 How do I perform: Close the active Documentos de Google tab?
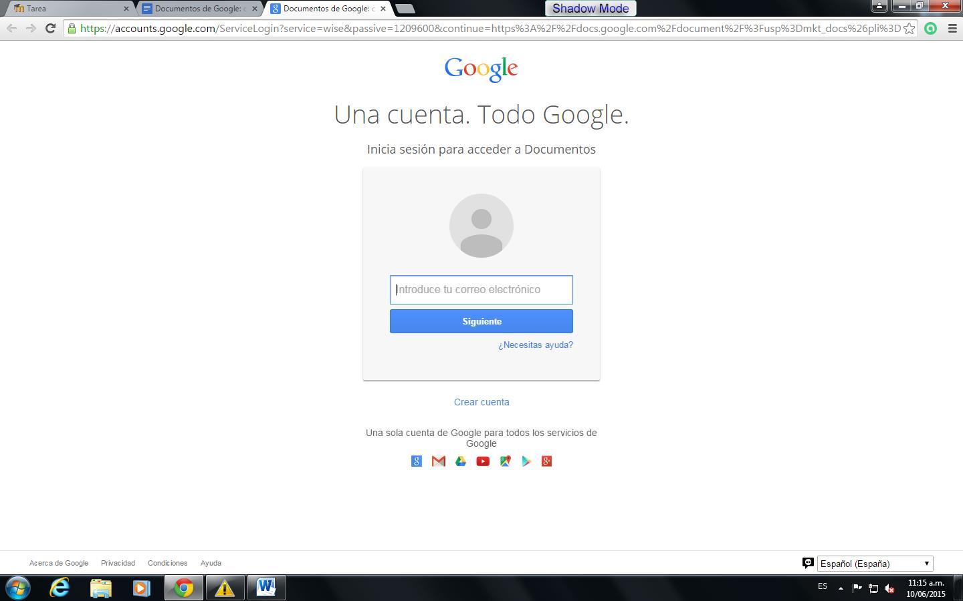coord(383,9)
